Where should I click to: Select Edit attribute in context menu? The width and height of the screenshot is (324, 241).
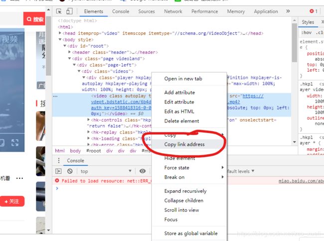179,102
